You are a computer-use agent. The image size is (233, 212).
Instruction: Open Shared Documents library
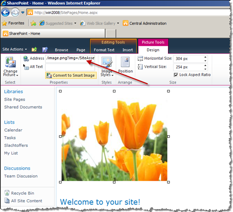23,107
